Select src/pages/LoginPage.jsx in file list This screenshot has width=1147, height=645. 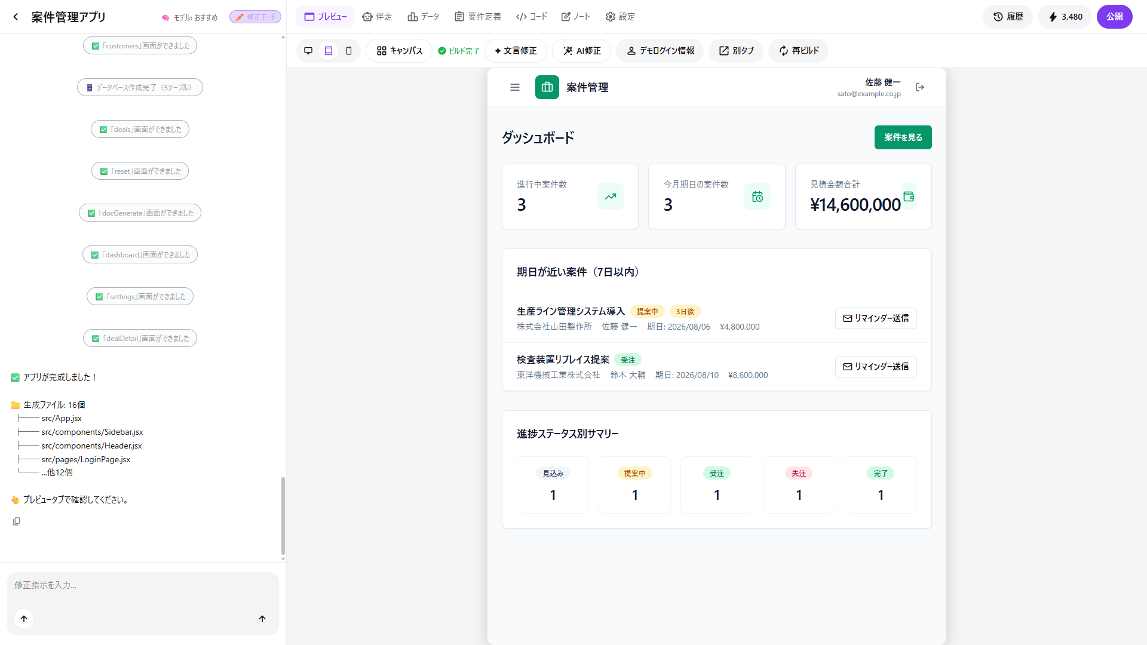[85, 459]
